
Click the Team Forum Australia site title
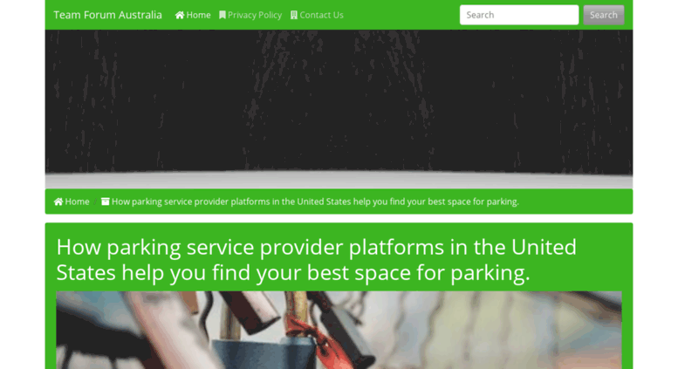(x=107, y=15)
